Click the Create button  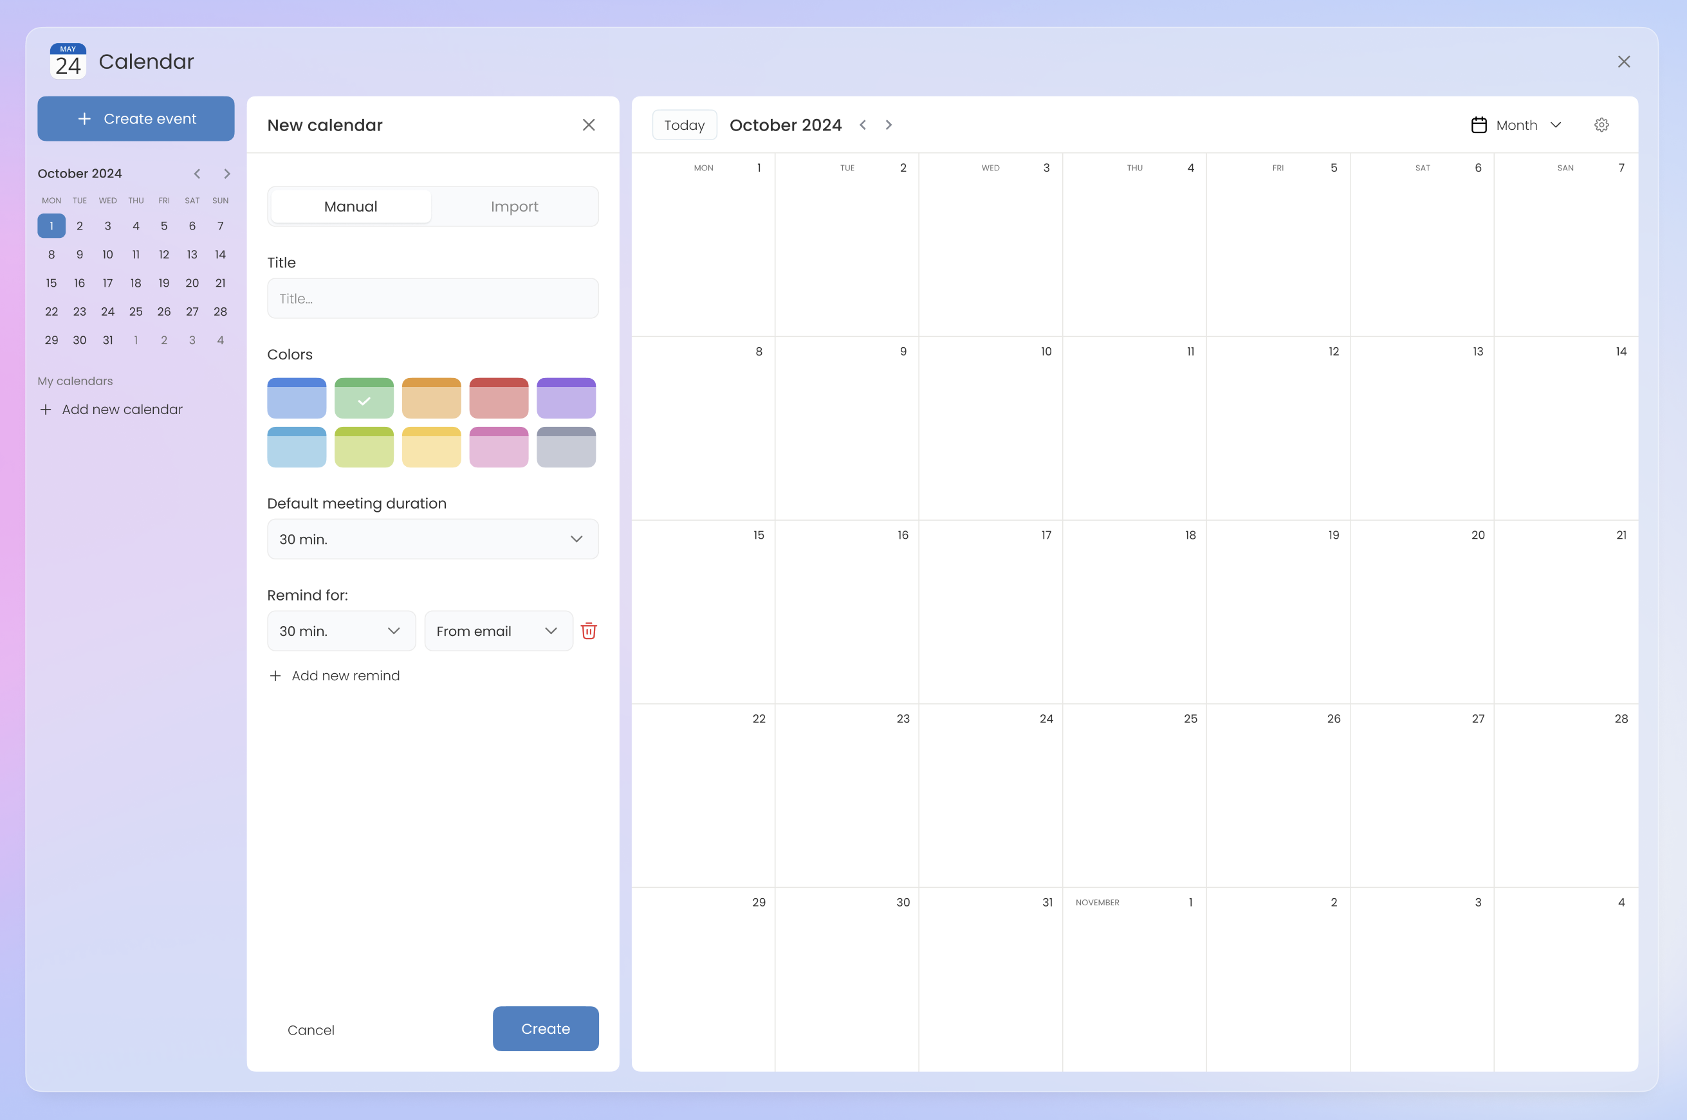tap(546, 1029)
